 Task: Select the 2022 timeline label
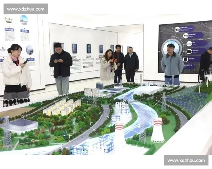point(88,56)
